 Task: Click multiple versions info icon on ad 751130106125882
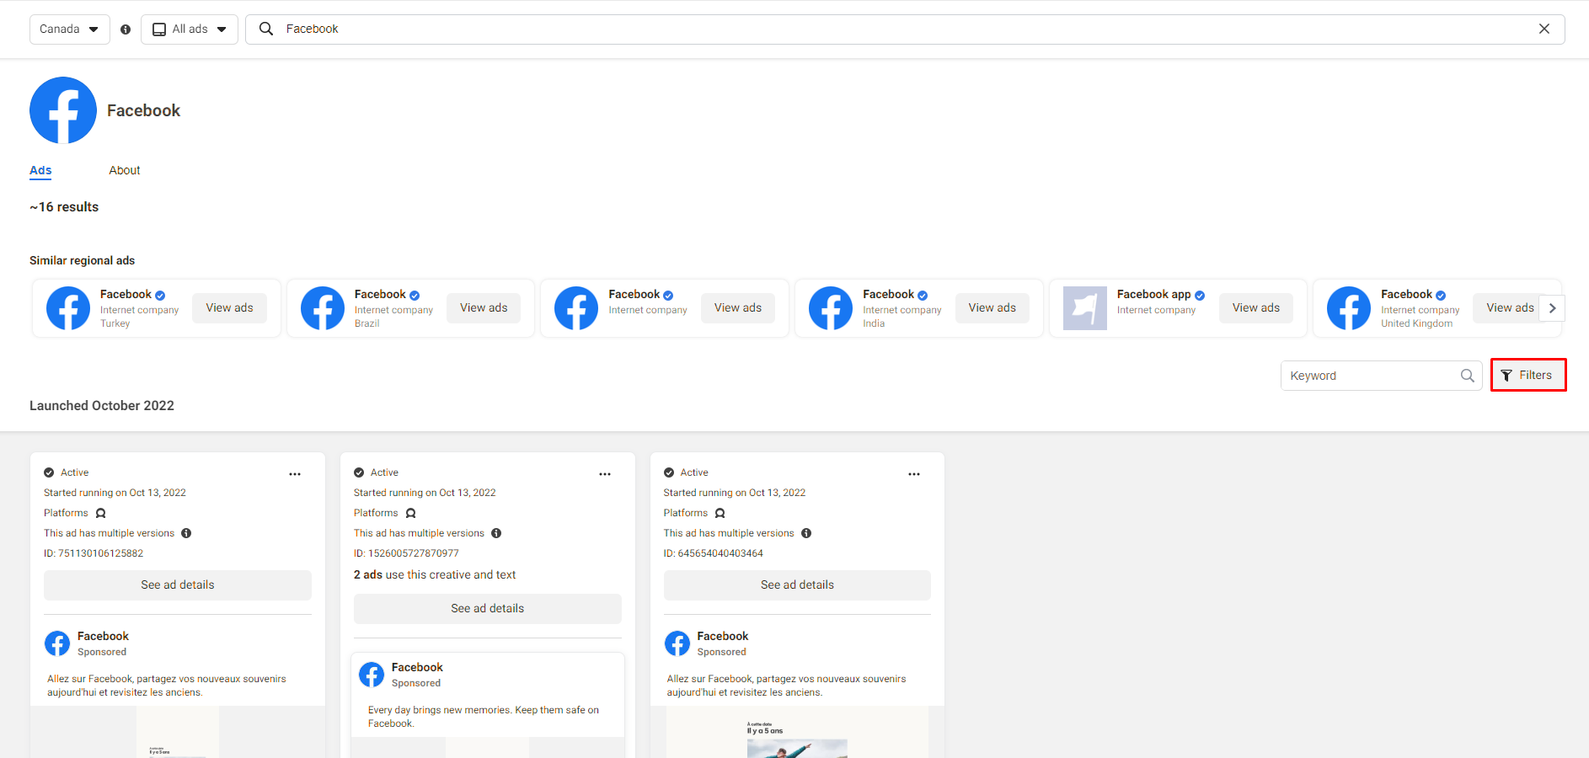(x=186, y=533)
